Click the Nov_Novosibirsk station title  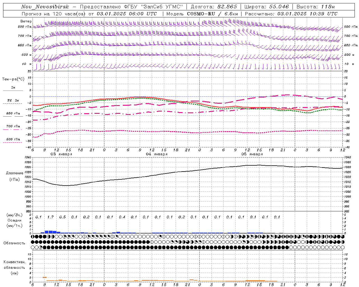45,7
